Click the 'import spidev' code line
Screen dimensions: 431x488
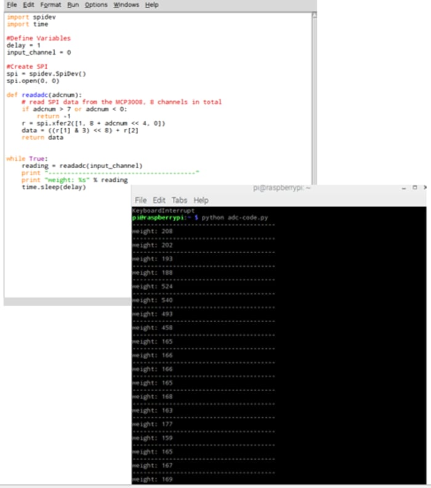31,17
